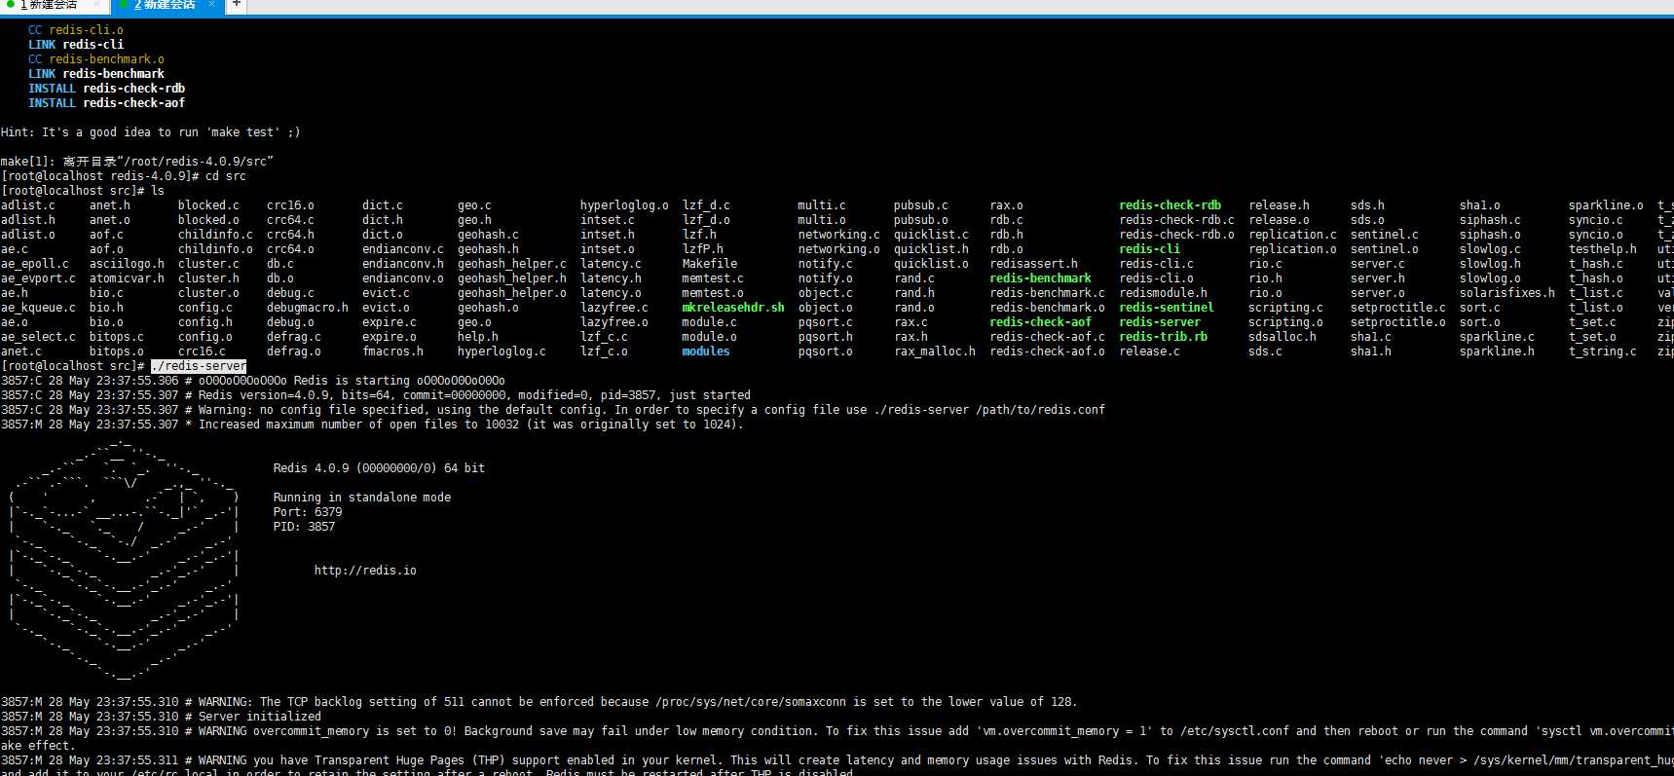Click the testhelp.h file name

pos(1602,249)
